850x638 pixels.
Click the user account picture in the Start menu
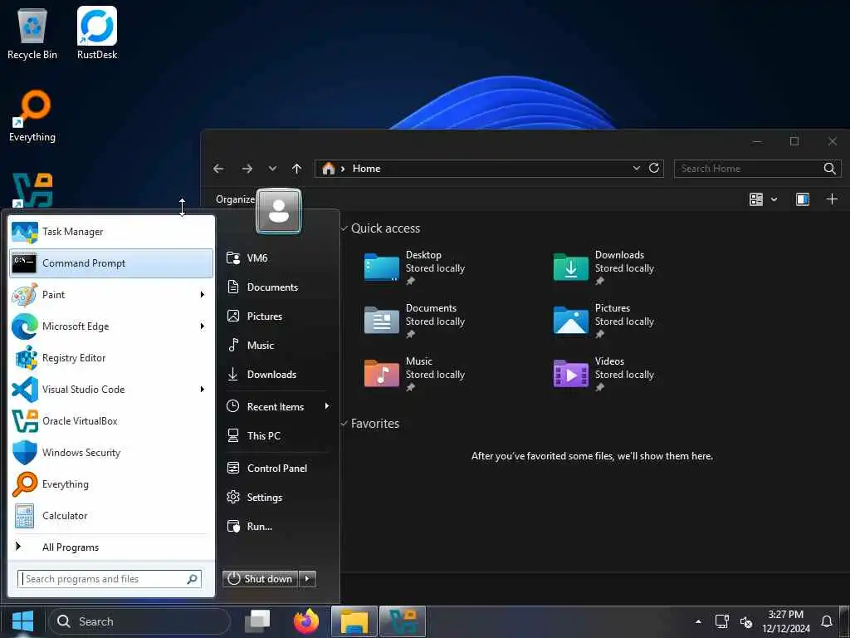(279, 211)
